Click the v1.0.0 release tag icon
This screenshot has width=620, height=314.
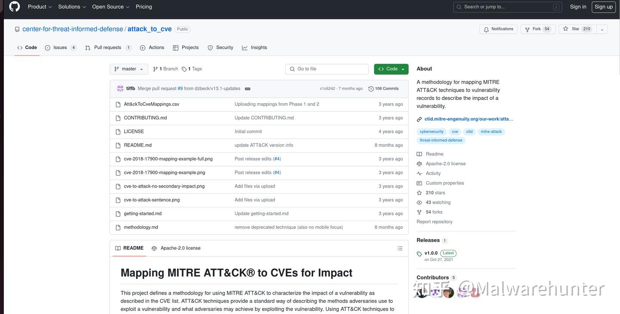point(419,254)
